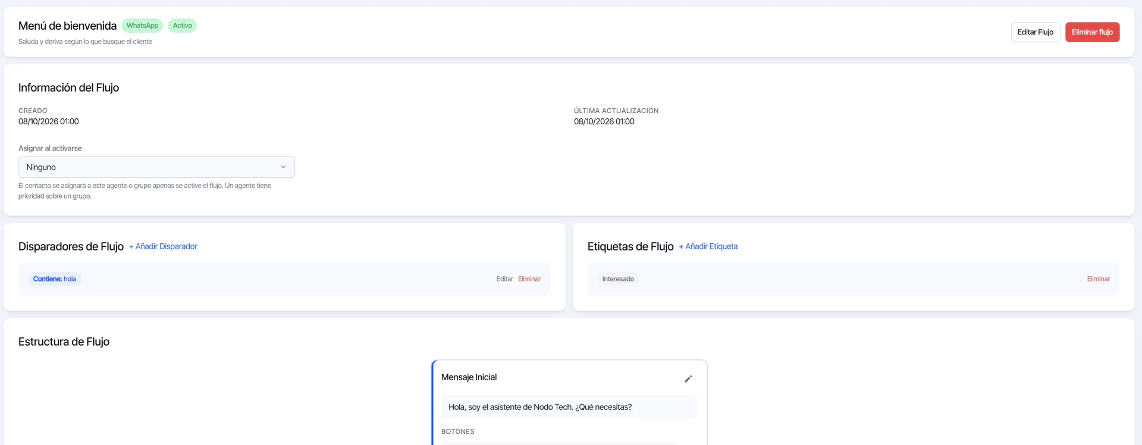The image size is (1142, 445).
Task: Click the 'Etiquetas de Flujo' heading
Action: 630,246
